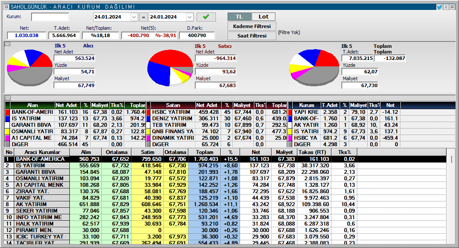459x248 pixels.
Task: Select the T.Adet field 5.666.964
Action: click(x=64, y=35)
